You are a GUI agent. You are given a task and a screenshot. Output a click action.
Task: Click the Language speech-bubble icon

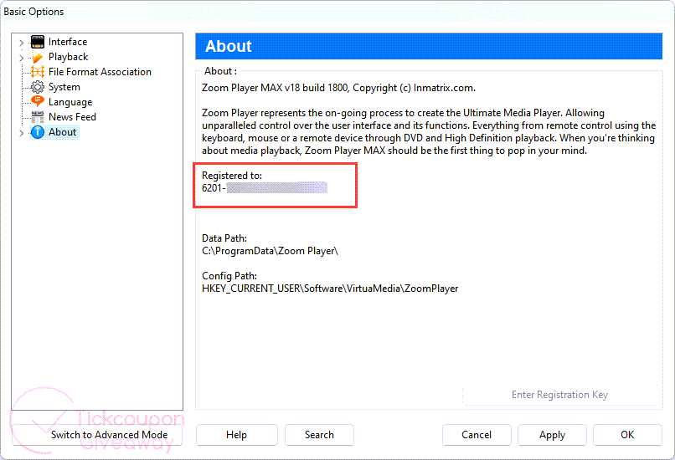(38, 101)
